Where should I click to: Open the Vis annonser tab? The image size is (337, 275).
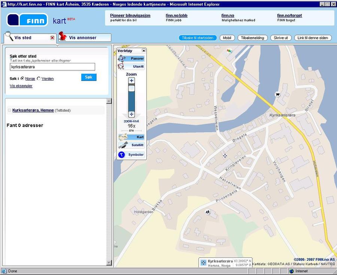[84, 38]
